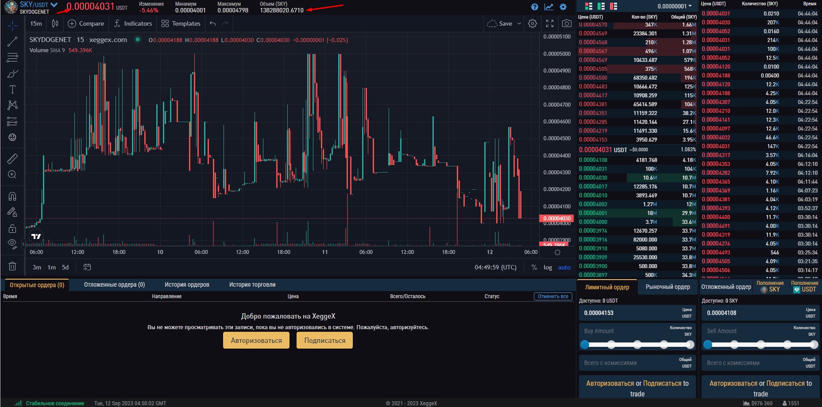Click the buy amount percentage slider
This screenshot has width=822, height=407.
pos(637,345)
